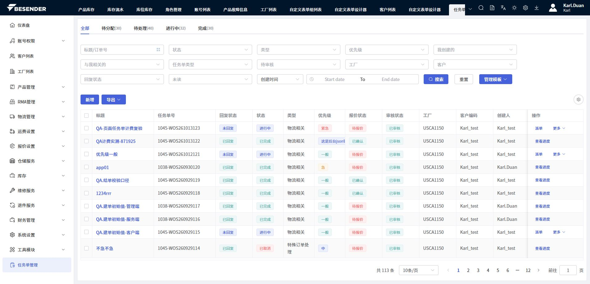Screen dimensions: 590x284
Task: Click the Start date input field
Action: [x=334, y=79]
